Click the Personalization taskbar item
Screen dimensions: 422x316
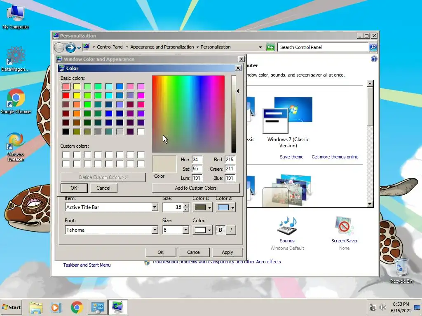point(118,307)
